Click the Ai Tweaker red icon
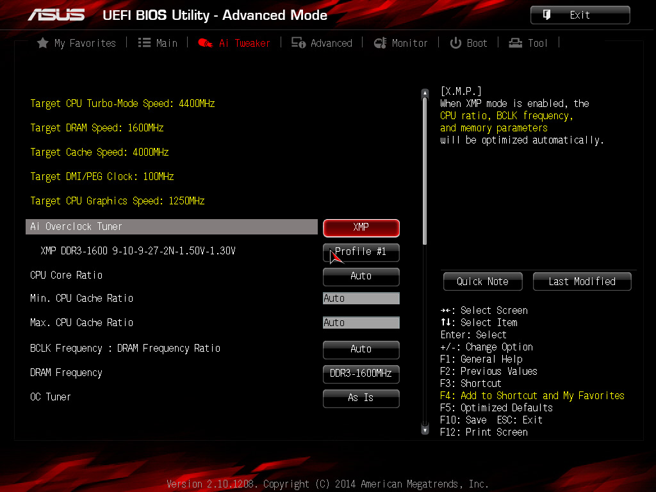Screen dimensions: 656x492 [205, 43]
